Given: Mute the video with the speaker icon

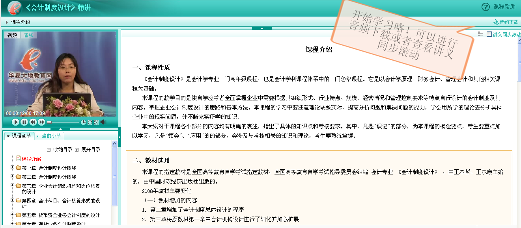Looking at the screenshot, I should coord(103,122).
